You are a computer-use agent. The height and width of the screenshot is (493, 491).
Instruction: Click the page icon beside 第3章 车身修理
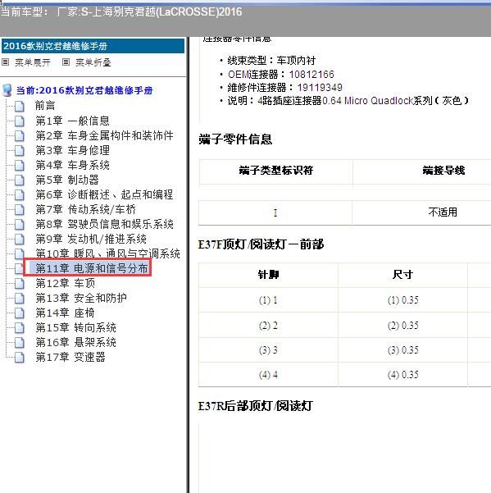[x=20, y=150]
